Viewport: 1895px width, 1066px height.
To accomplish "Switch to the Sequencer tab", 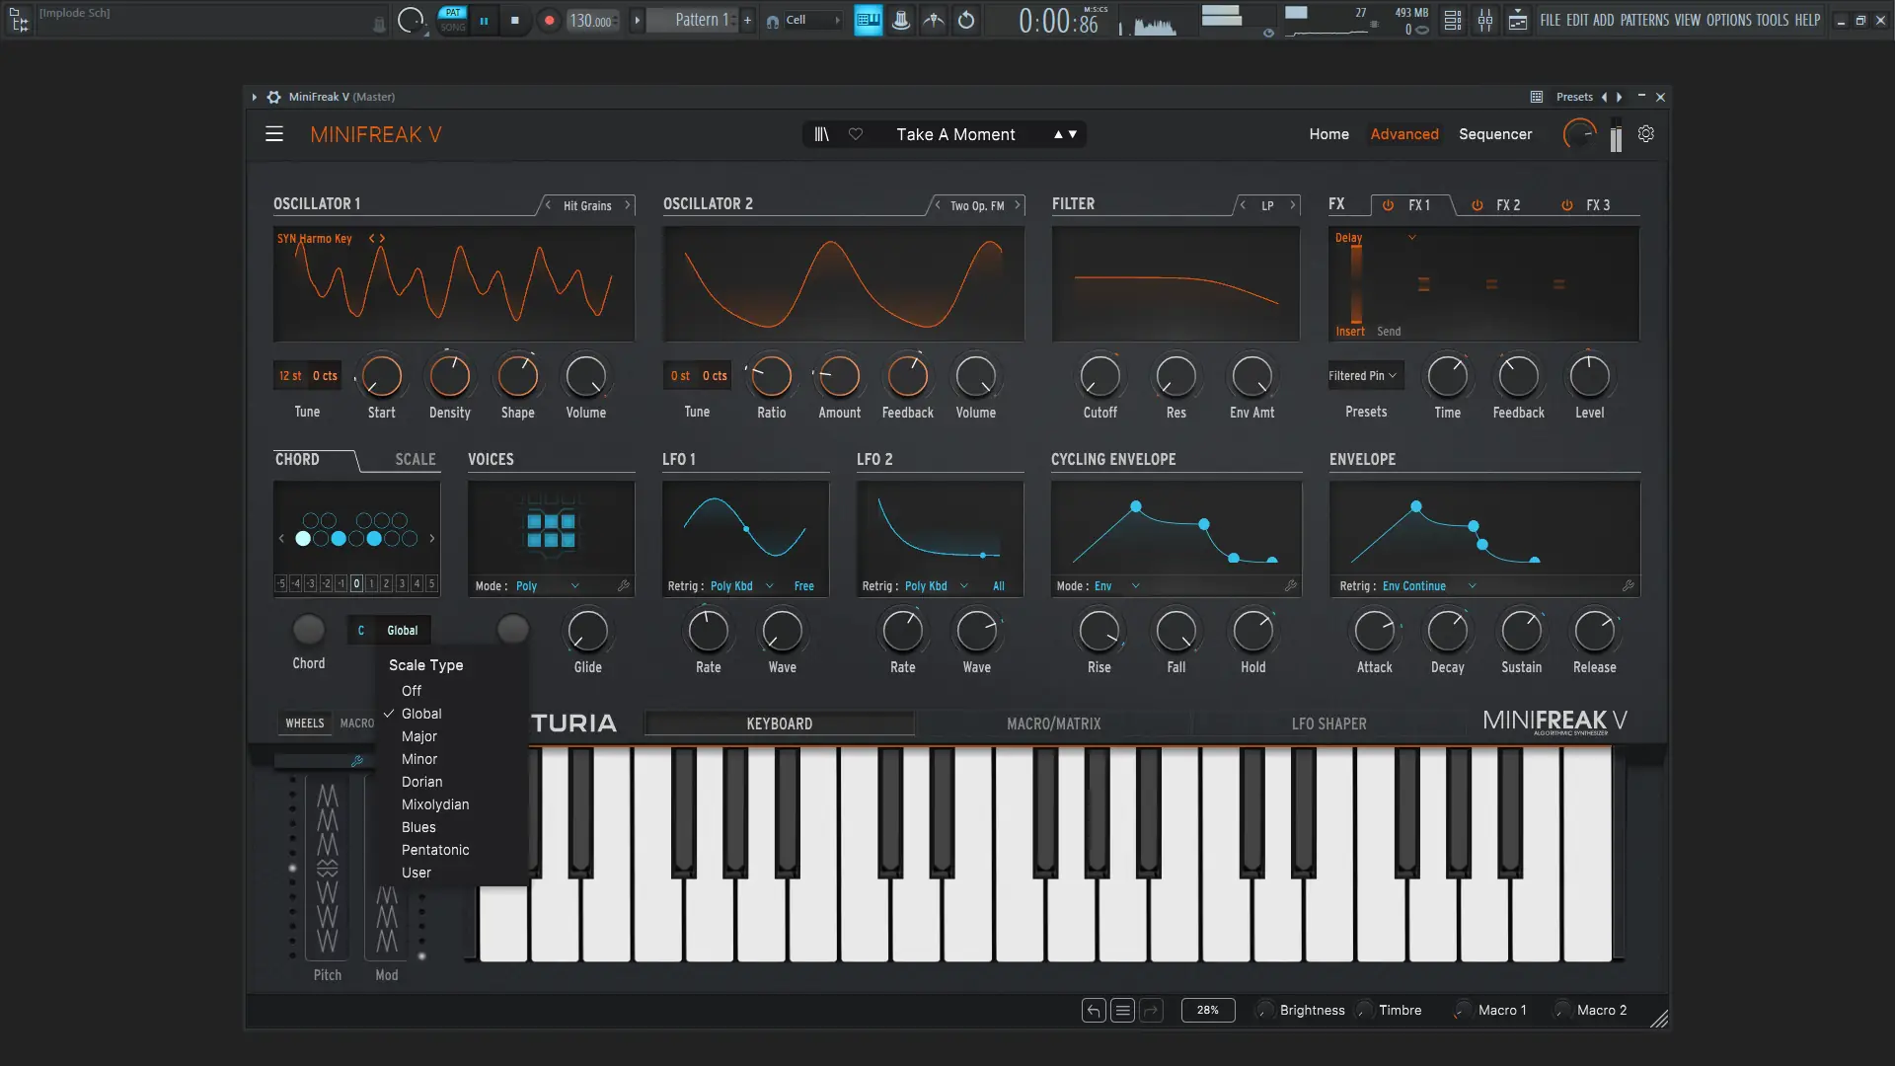I will (x=1495, y=134).
